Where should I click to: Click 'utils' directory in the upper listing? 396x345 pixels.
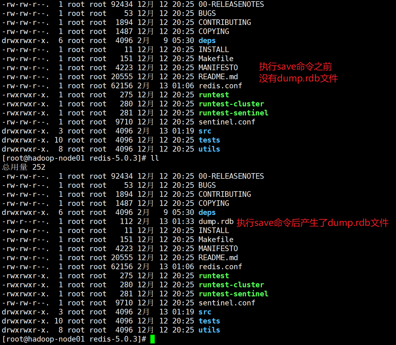tap(209, 149)
